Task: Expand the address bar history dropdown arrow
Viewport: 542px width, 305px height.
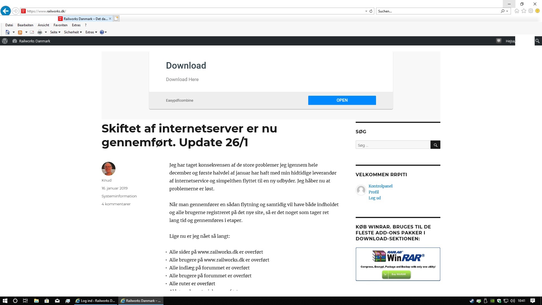Action: 366,11
